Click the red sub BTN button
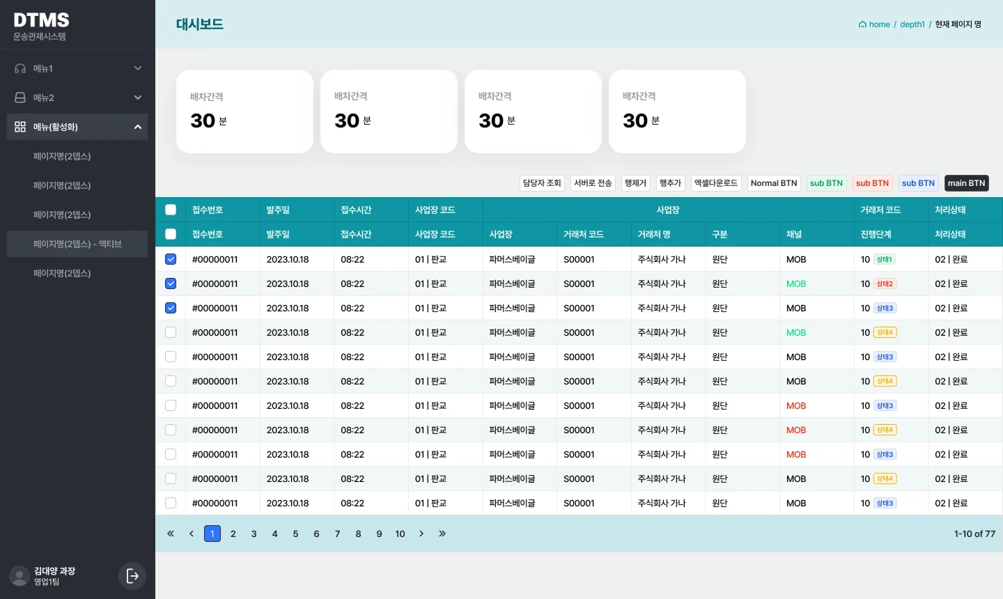 [872, 183]
